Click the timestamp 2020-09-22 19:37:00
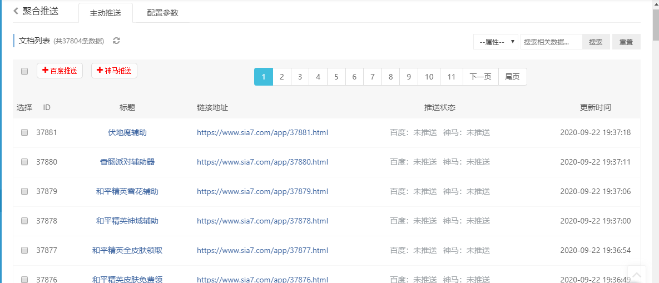 click(596, 220)
